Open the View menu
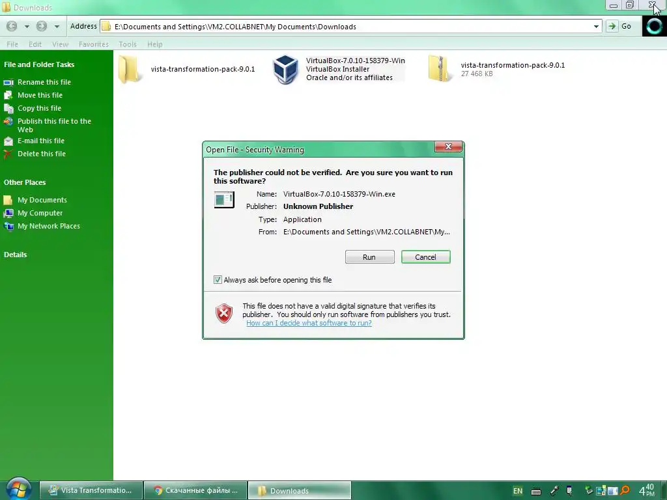This screenshot has width=667, height=500. (x=60, y=44)
